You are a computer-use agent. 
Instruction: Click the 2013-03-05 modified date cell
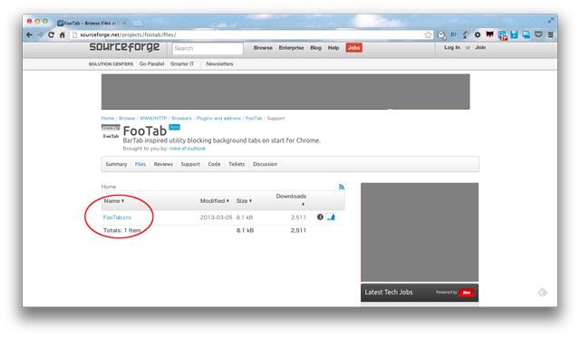(216, 217)
